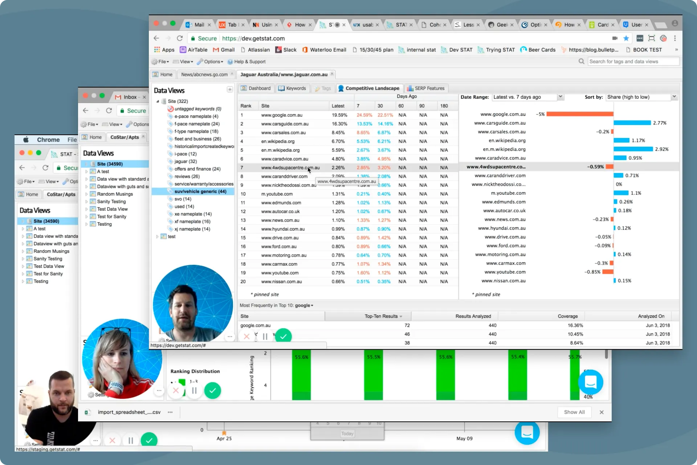Open the Options menu in the front STAT window
Screen dimensions: 697x465
(x=211, y=62)
